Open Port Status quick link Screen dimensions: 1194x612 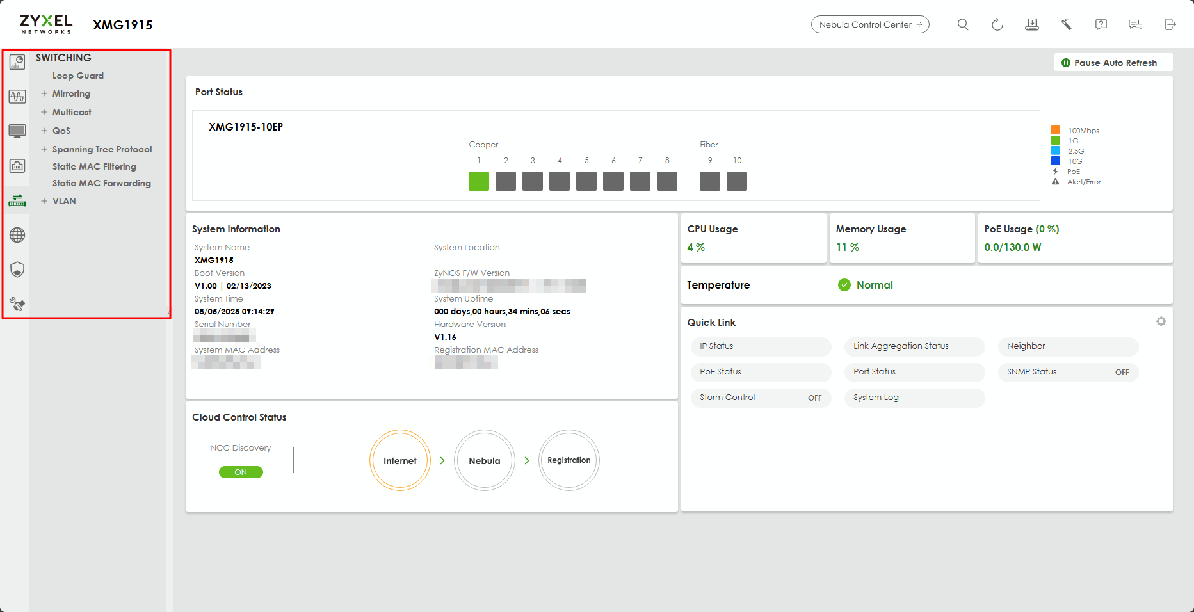point(915,372)
